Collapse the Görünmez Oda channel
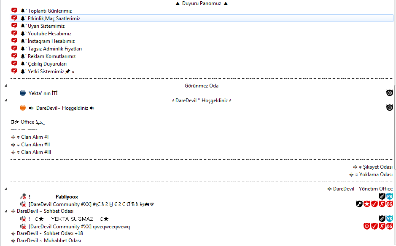The image size is (396, 246). pyautogui.click(x=6, y=86)
